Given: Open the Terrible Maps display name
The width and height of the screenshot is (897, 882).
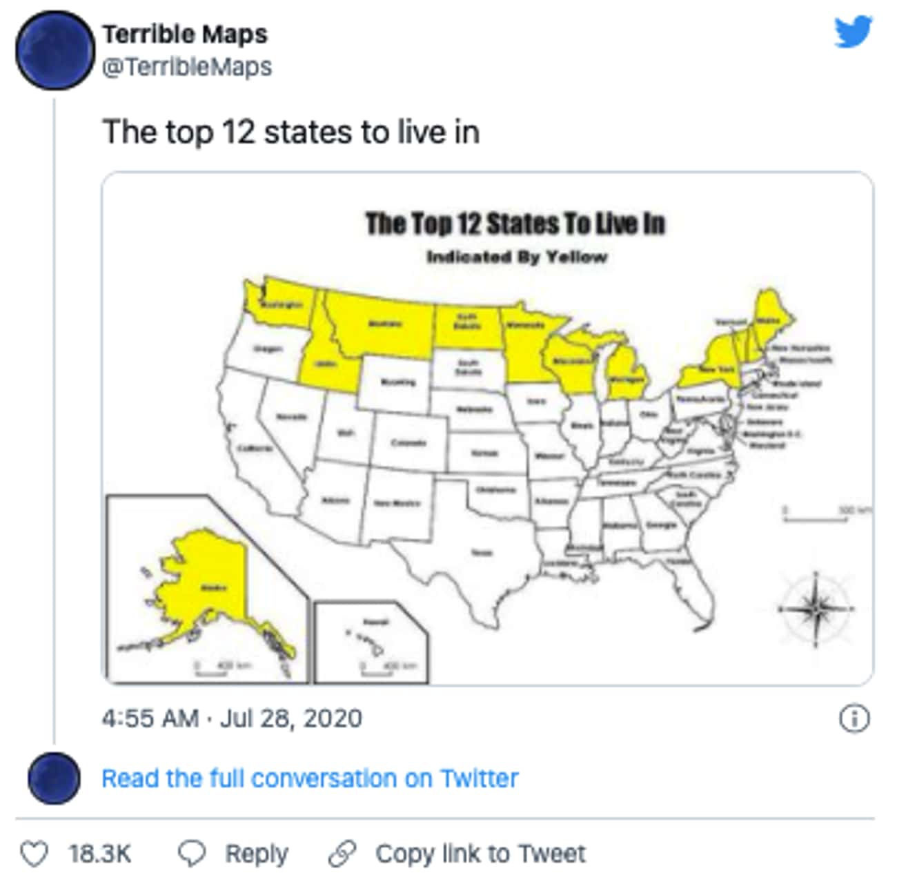Looking at the screenshot, I should (x=185, y=34).
